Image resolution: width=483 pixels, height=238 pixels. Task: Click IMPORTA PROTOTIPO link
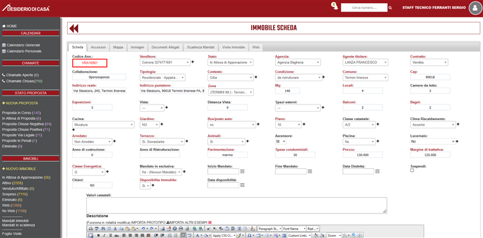coord(148,222)
